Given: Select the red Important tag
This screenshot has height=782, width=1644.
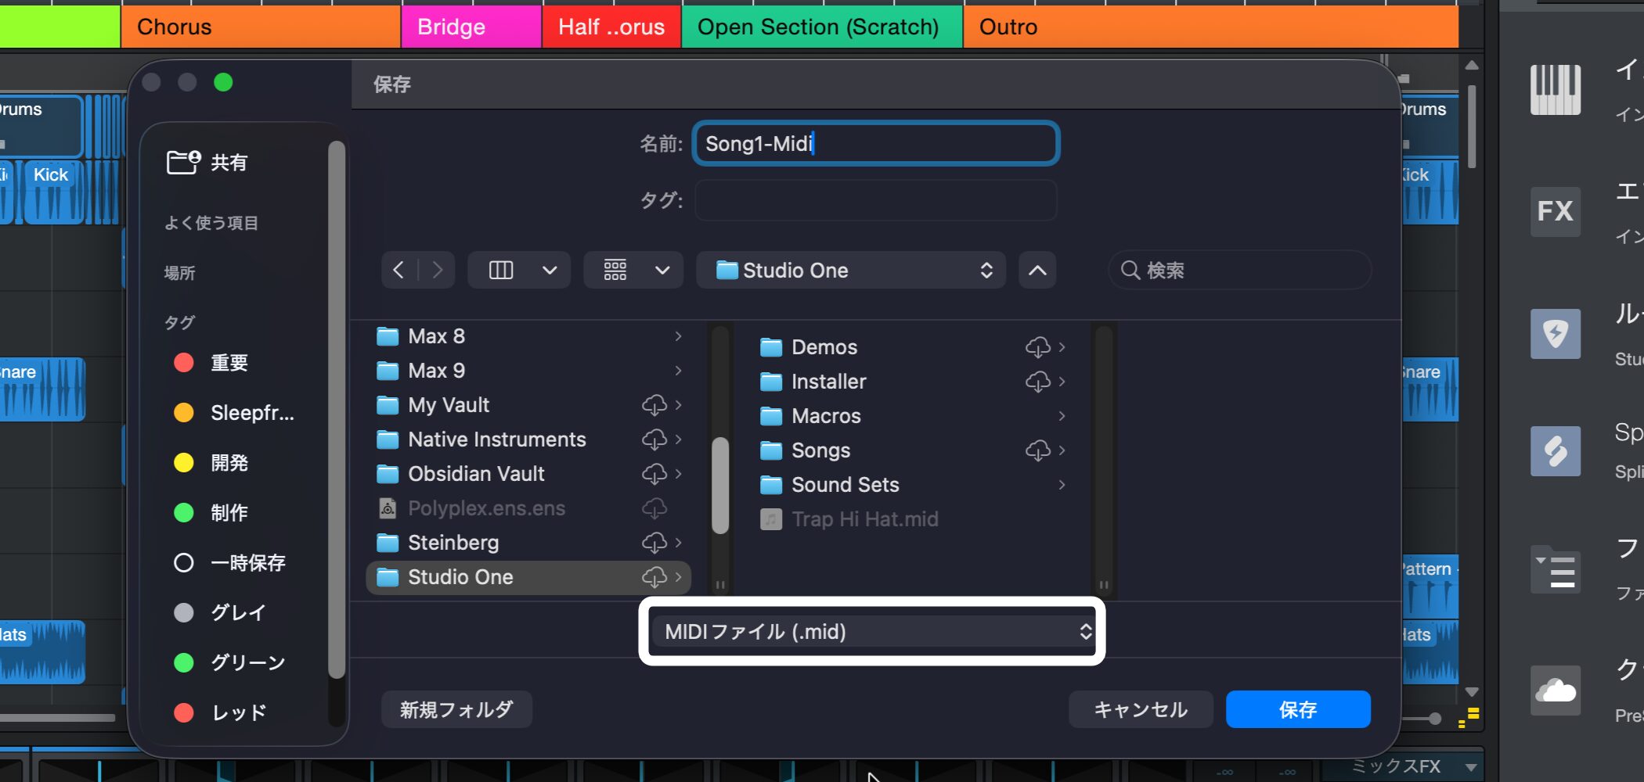Looking at the screenshot, I should point(227,363).
